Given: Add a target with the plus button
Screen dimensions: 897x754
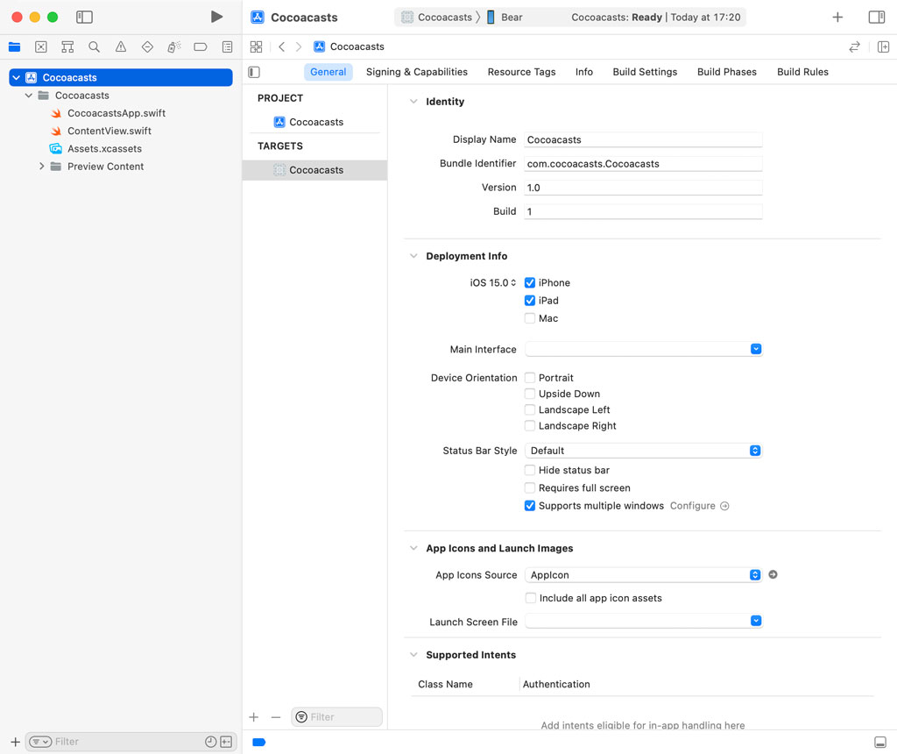Looking at the screenshot, I should point(253,716).
